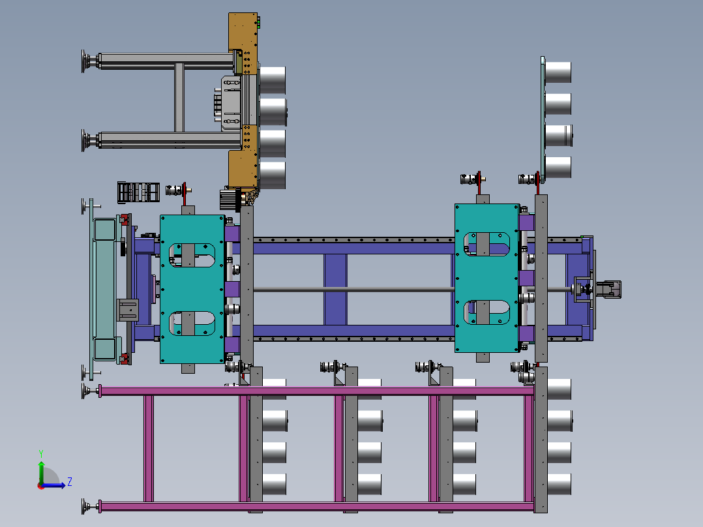Select the light green bracket frame on the left
The width and height of the screenshot is (703, 527).
click(x=105, y=290)
